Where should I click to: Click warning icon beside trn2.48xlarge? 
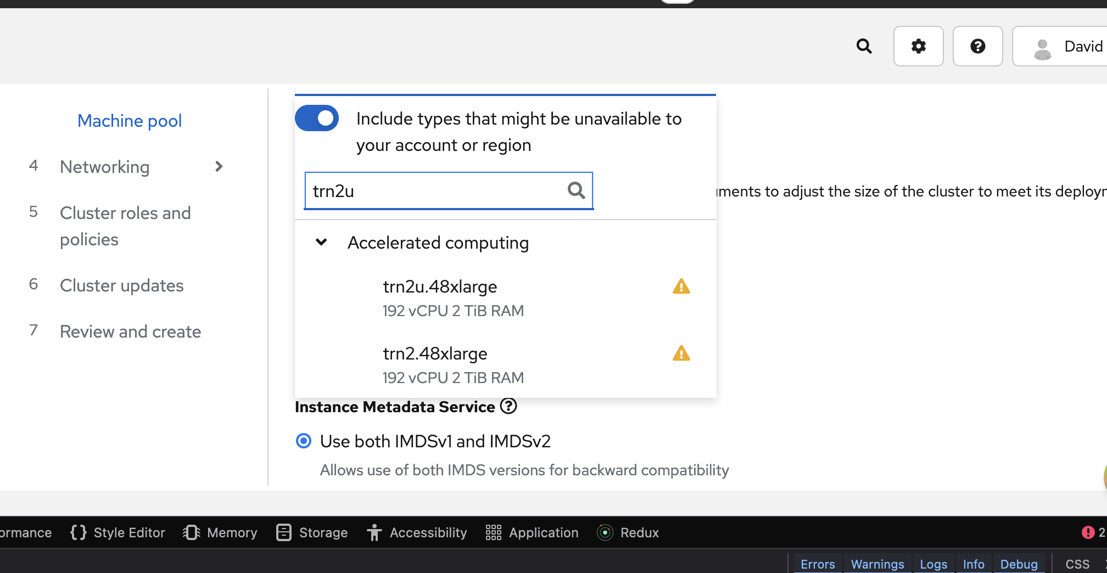(x=681, y=353)
